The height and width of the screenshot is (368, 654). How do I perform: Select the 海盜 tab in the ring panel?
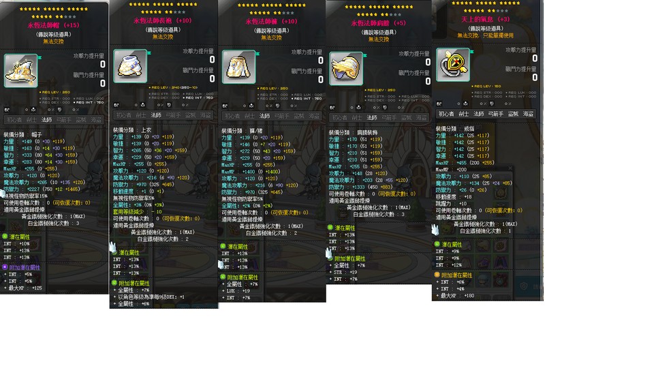pos(528,114)
